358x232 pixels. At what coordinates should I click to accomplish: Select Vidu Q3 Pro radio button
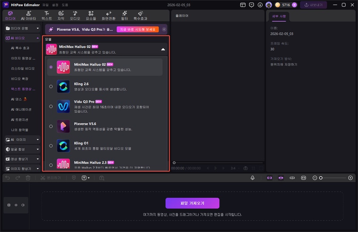pyautogui.click(x=51, y=106)
